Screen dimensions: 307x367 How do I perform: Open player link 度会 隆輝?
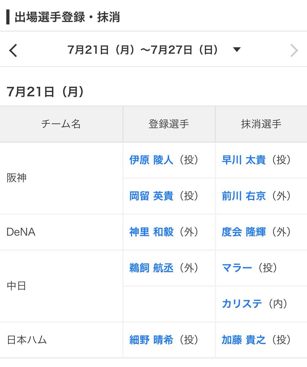244,232
